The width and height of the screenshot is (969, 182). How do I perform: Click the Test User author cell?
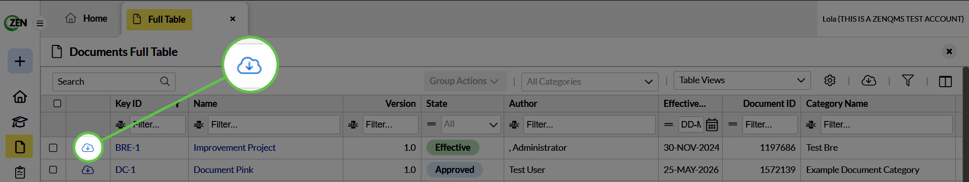point(527,170)
